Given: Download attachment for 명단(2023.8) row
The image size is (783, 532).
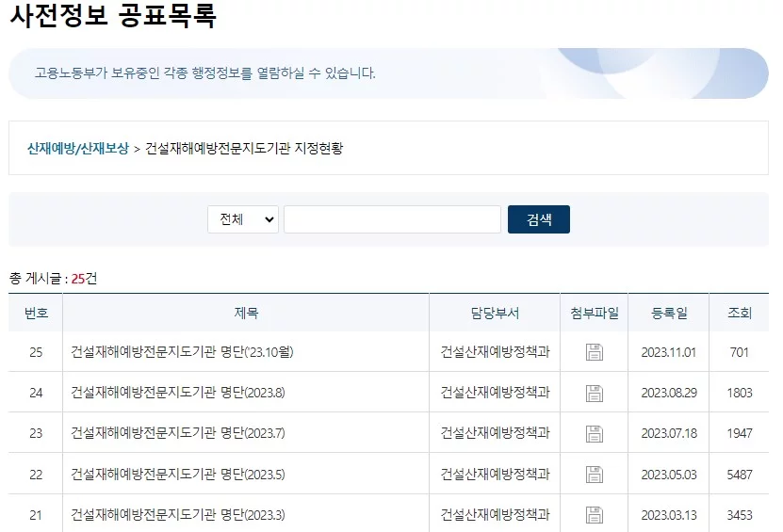Looking at the screenshot, I should [595, 394].
